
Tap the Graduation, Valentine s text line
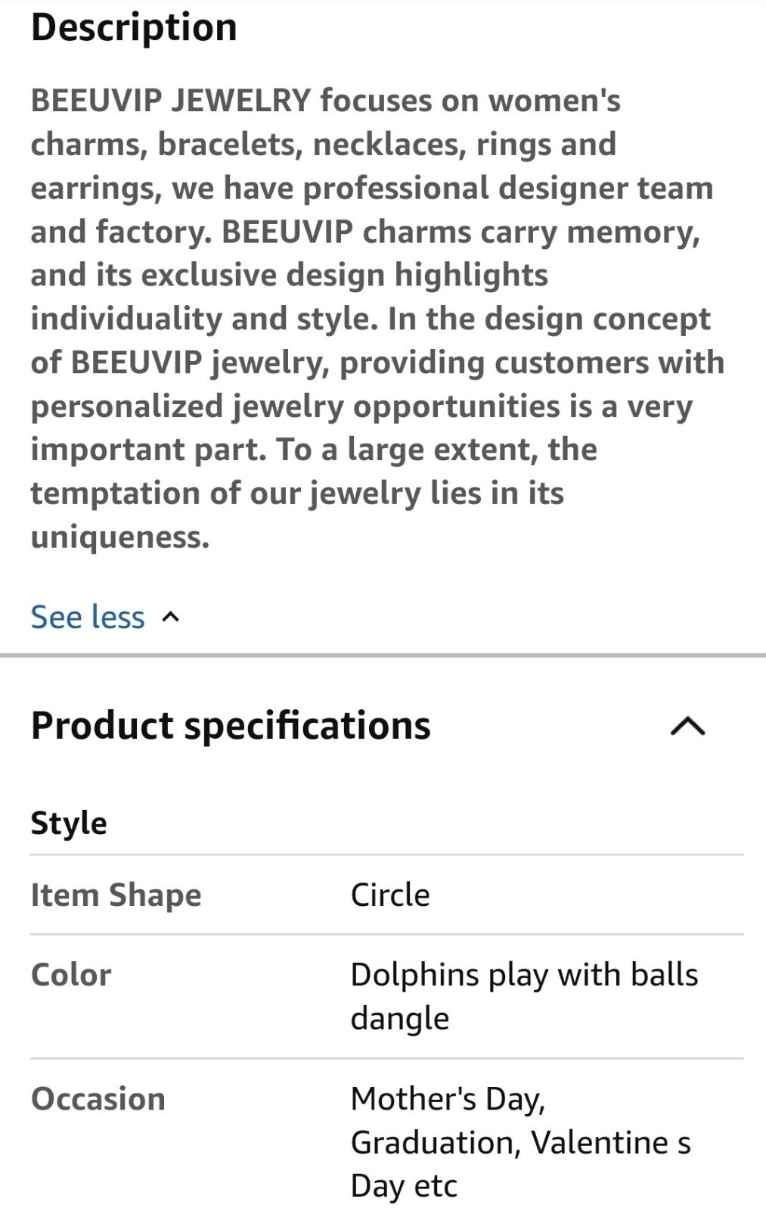point(521,1143)
